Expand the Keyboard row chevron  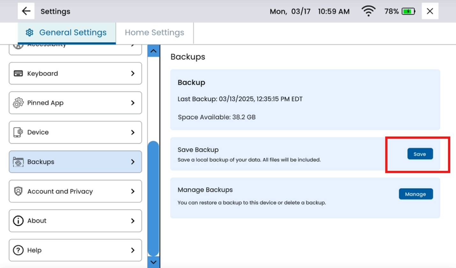(x=133, y=73)
